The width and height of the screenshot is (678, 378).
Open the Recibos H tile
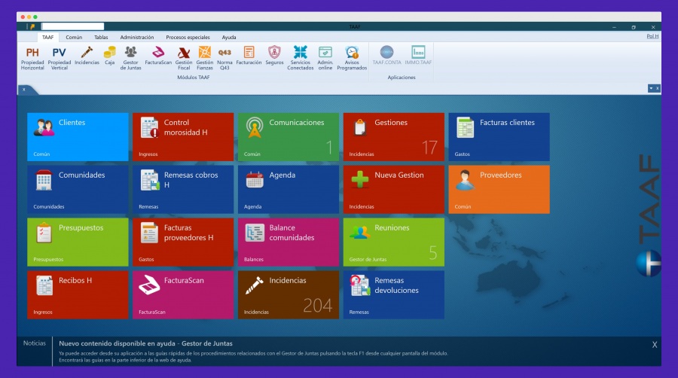pos(78,295)
